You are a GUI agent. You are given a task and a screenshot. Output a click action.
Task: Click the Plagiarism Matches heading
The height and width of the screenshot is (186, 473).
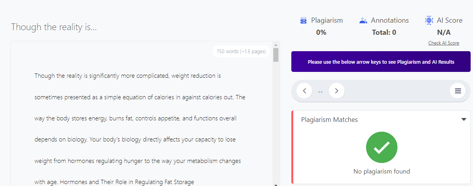[329, 120]
